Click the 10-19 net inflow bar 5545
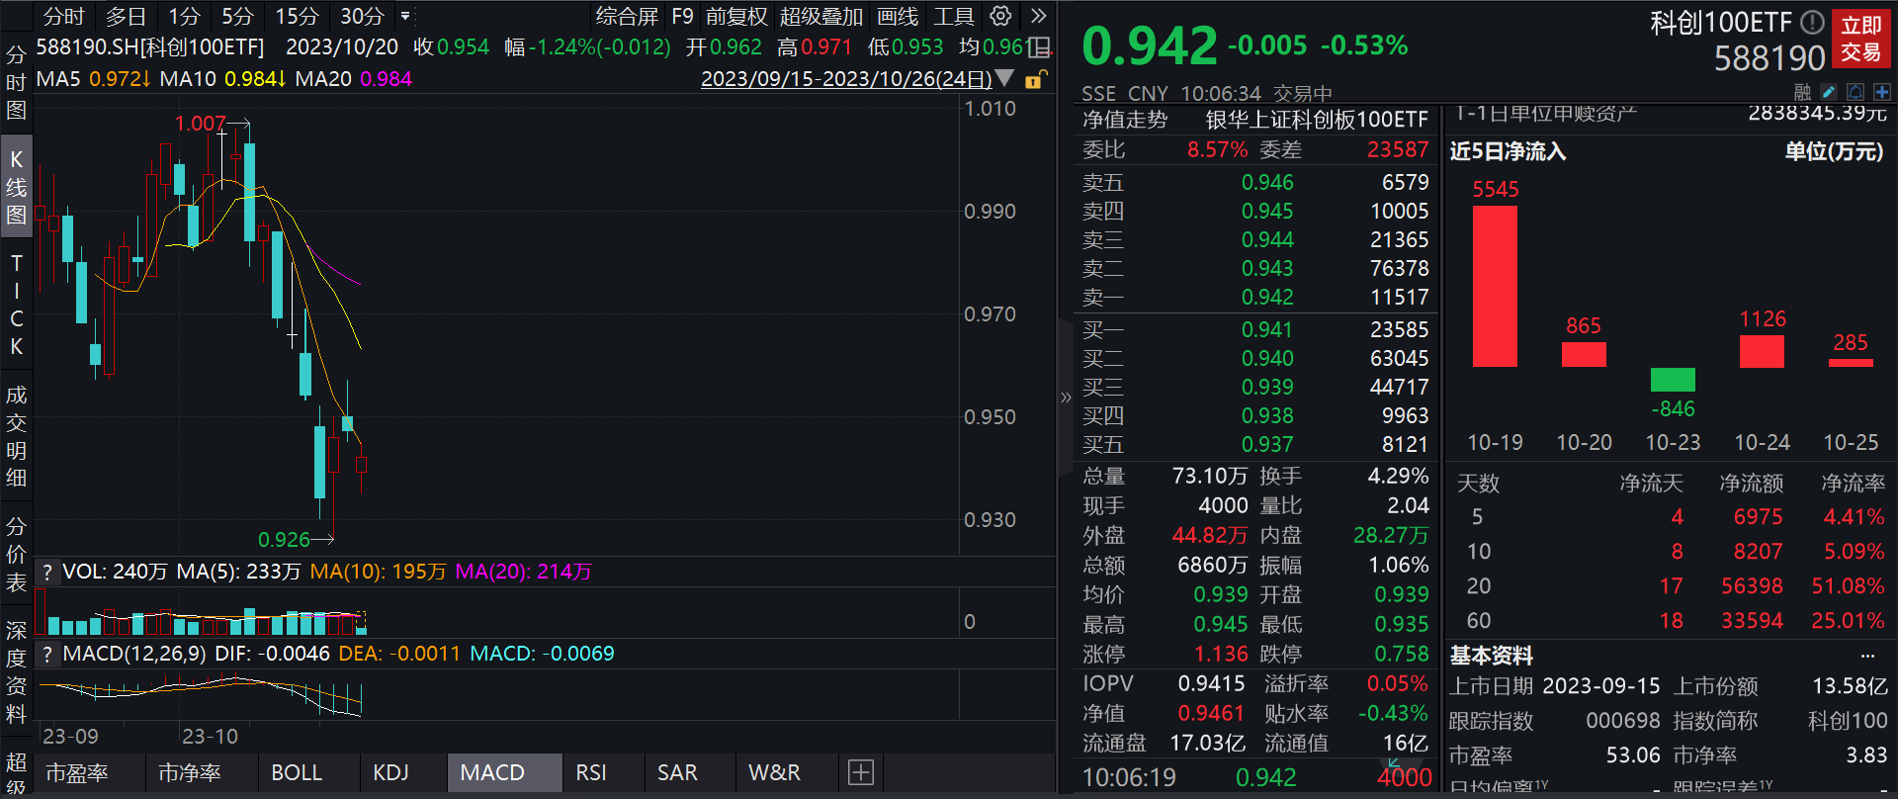This screenshot has width=1898, height=799. (x=1495, y=286)
